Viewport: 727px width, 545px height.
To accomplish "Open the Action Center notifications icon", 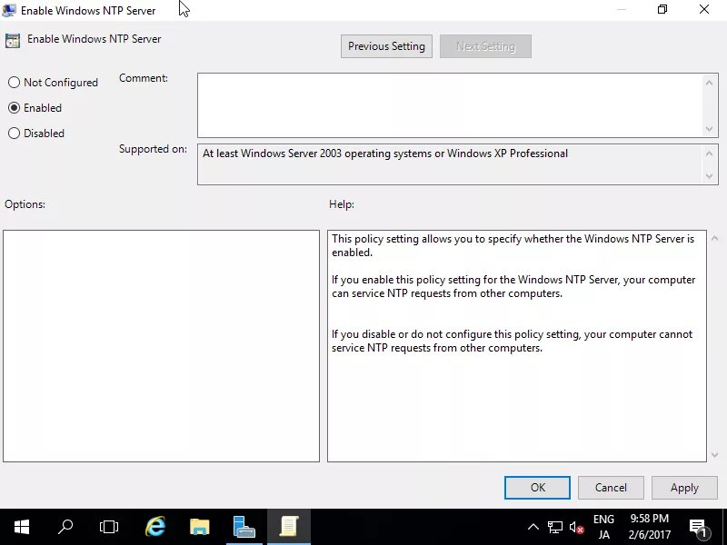I will tap(699, 527).
